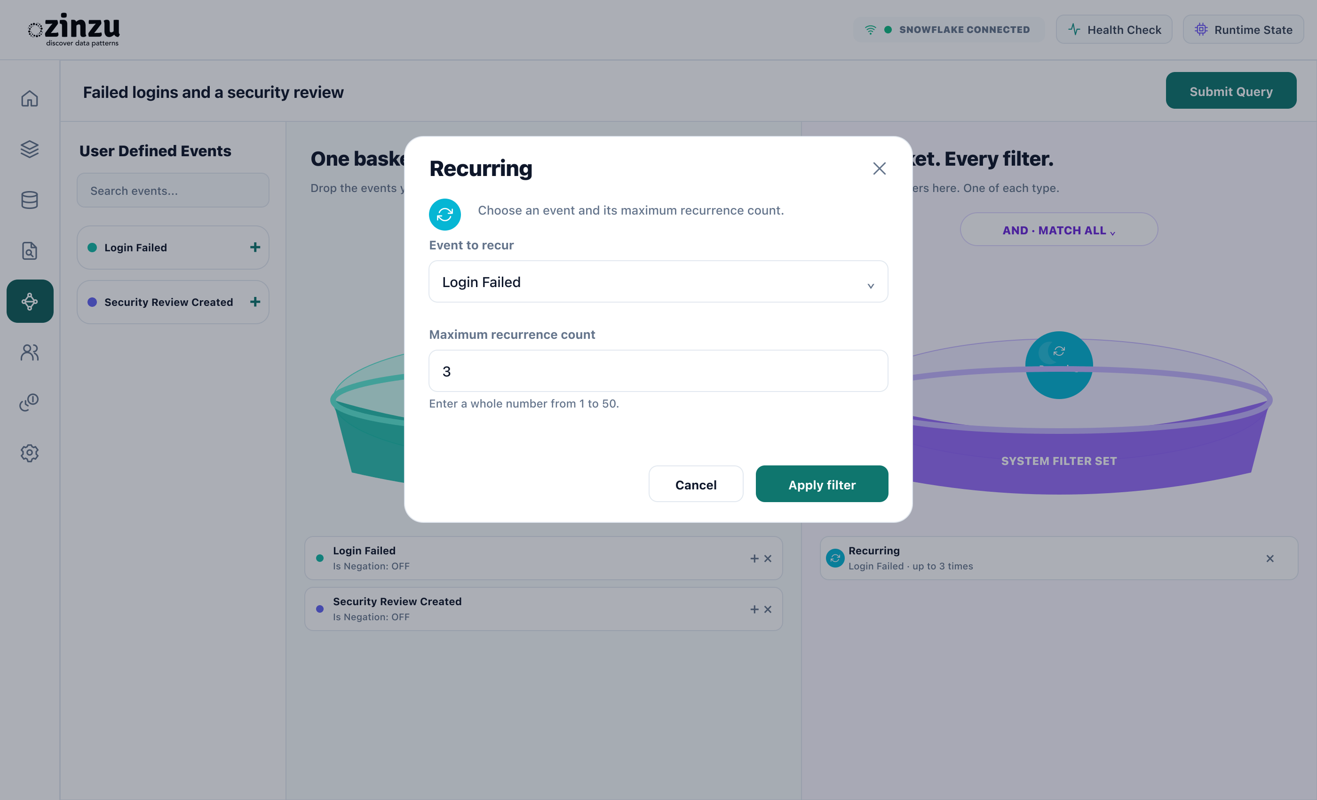
Task: Expand the Event to recur dropdown
Action: tap(658, 282)
